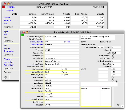The width and height of the screenshot is (128, 111).
Task: Open the August month link
Action: click(7, 48)
